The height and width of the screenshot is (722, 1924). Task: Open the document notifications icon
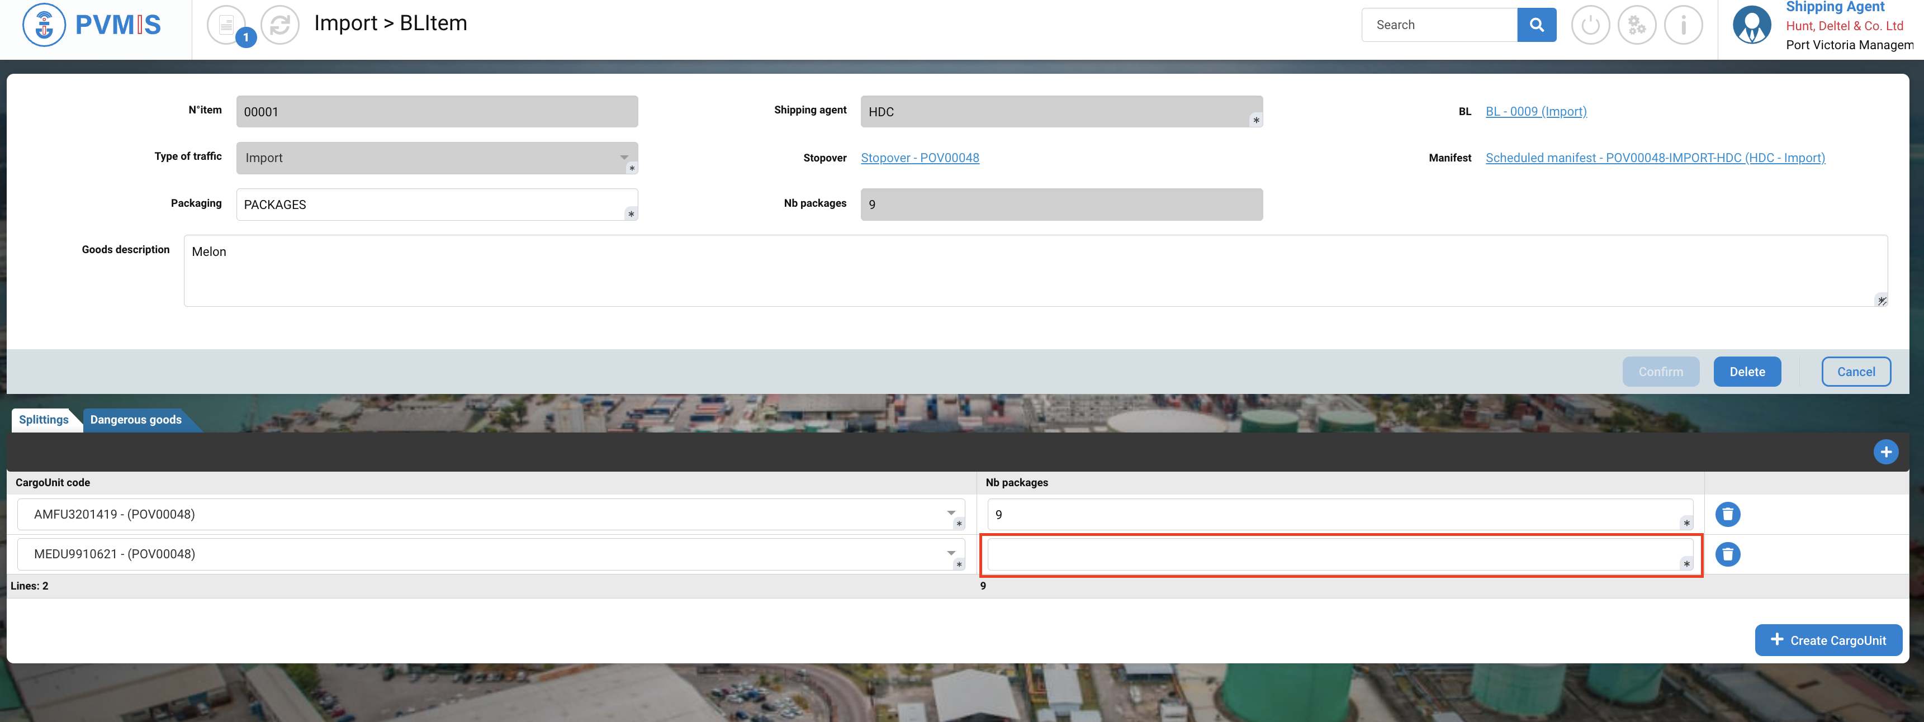[x=226, y=25]
